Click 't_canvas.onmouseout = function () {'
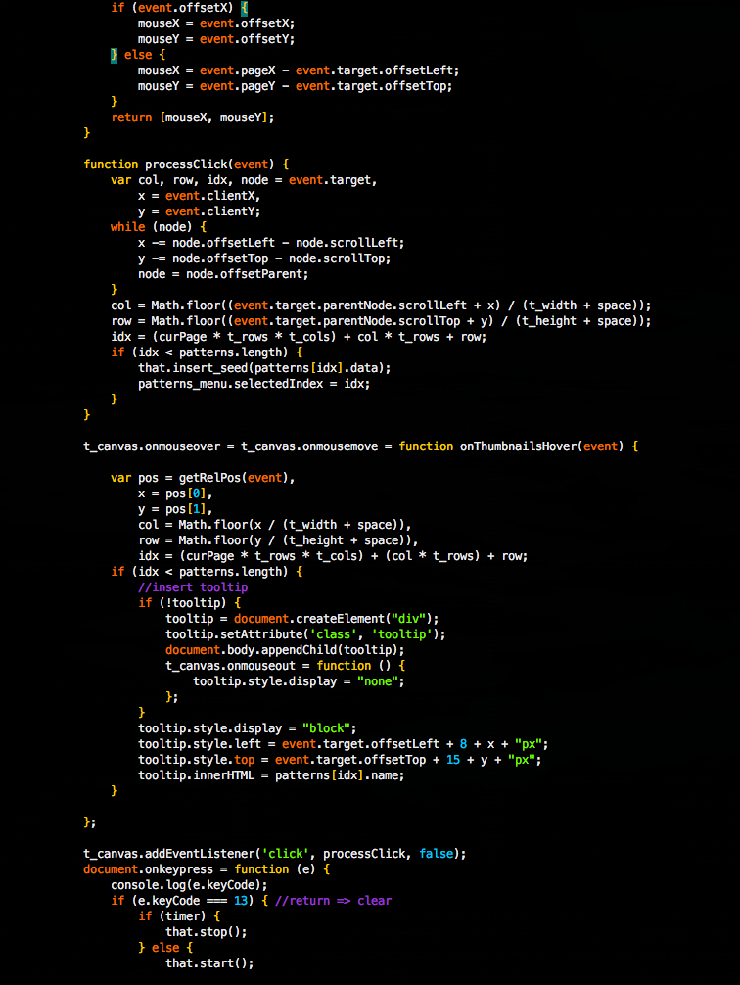The width and height of the screenshot is (740, 985). pyautogui.click(x=285, y=666)
